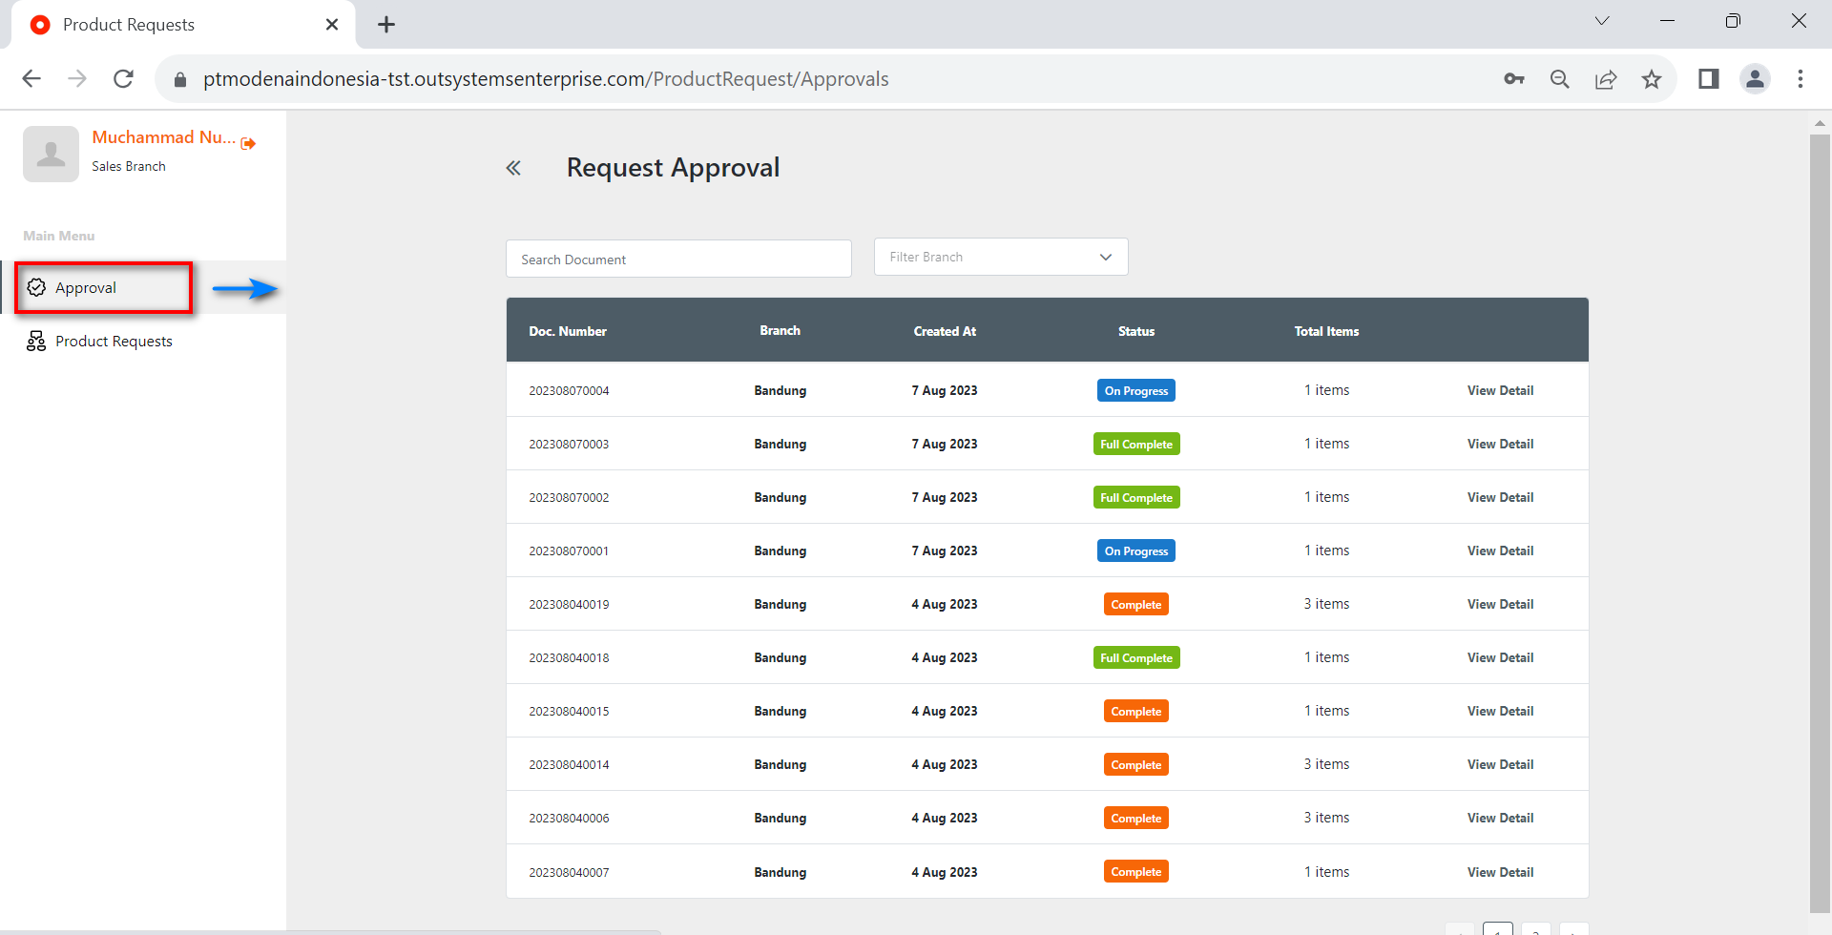Collapse the sidebar with the double-chevron icon

pyautogui.click(x=513, y=169)
